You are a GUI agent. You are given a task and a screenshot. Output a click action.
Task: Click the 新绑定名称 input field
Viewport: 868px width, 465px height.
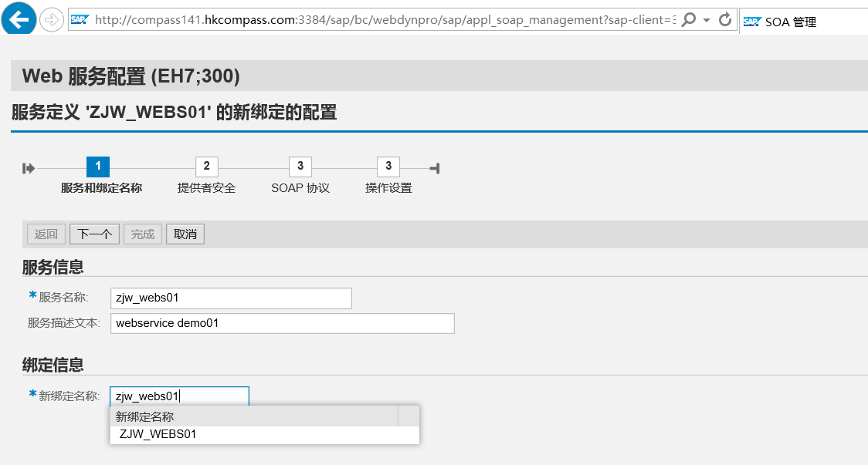pyautogui.click(x=179, y=396)
